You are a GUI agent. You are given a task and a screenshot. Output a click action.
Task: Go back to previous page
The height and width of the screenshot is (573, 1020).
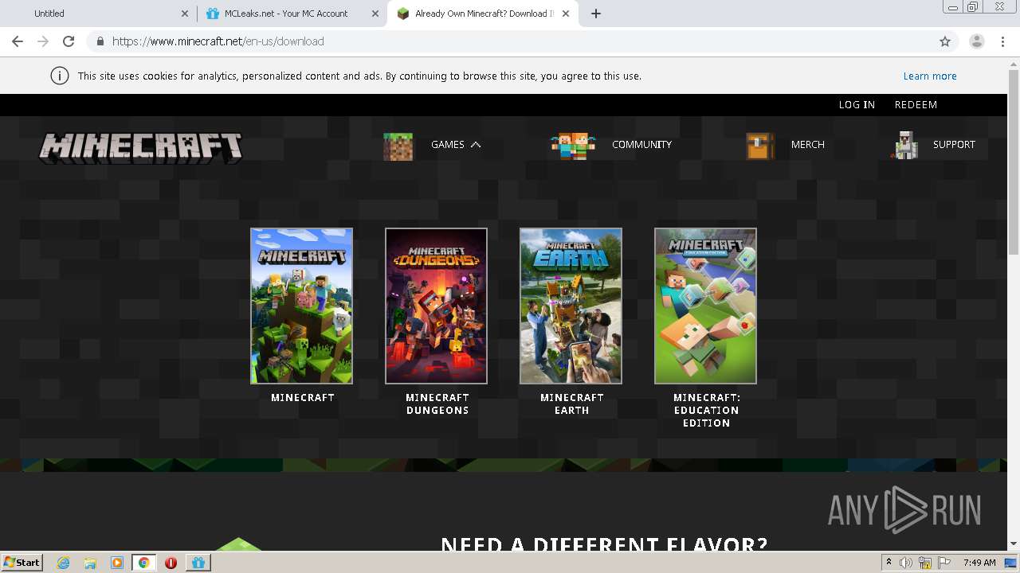18,41
